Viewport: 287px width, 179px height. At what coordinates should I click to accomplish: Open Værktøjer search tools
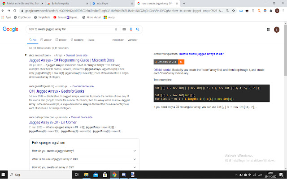[132, 40]
